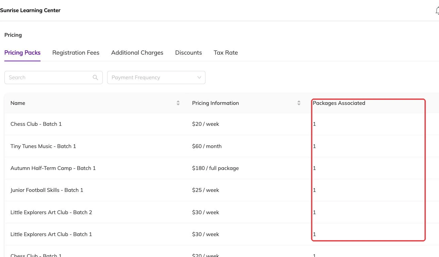Click the $60 / month price cell
Viewport: 439px width, 257px height.
tap(207, 146)
